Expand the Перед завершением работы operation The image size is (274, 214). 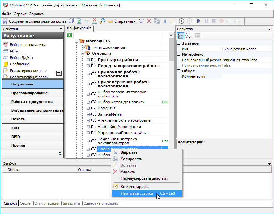(x=88, y=66)
